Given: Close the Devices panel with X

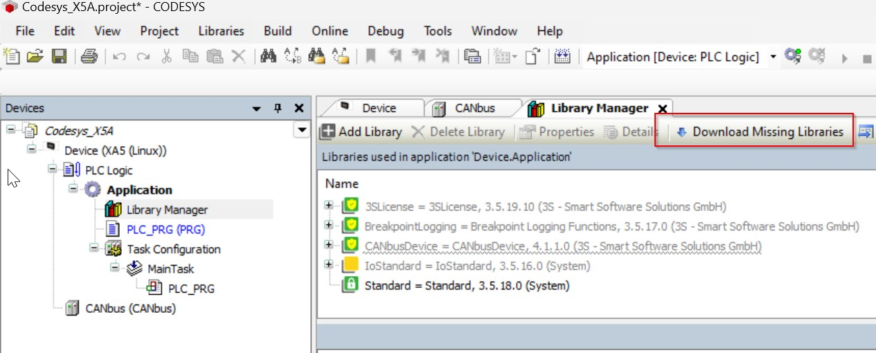Looking at the screenshot, I should tap(299, 108).
